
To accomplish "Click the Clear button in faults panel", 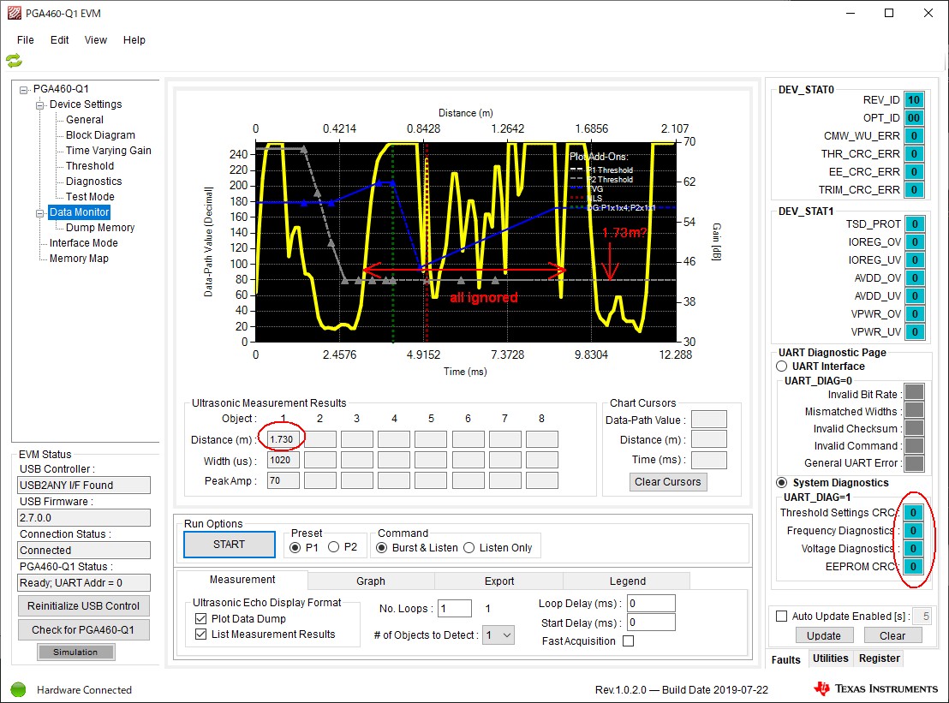I will point(892,636).
